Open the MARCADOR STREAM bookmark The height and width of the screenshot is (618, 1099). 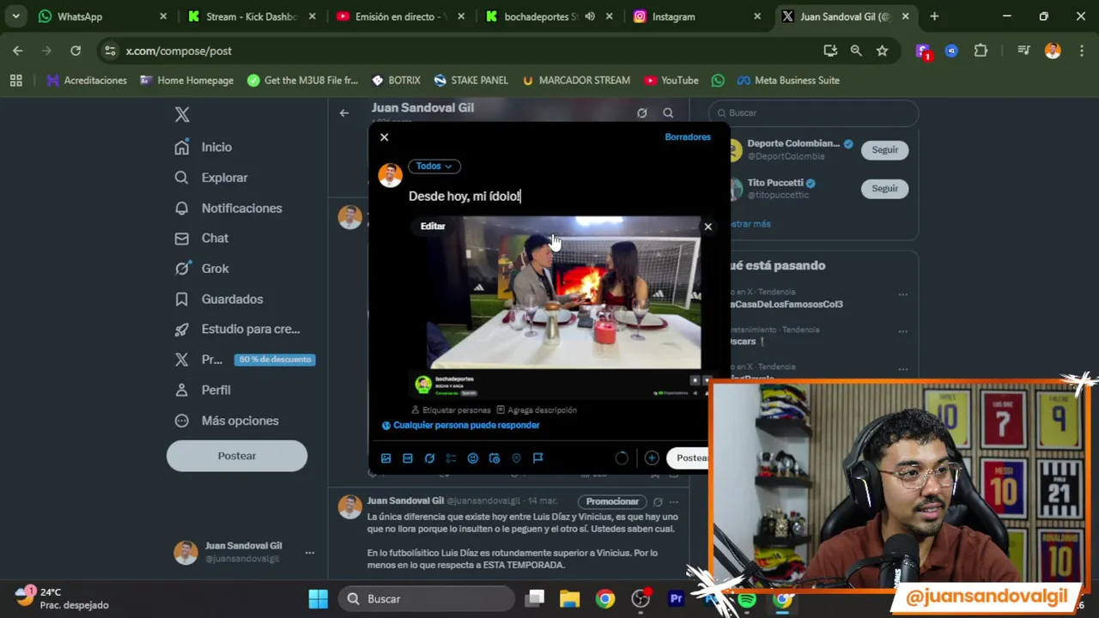click(x=576, y=81)
